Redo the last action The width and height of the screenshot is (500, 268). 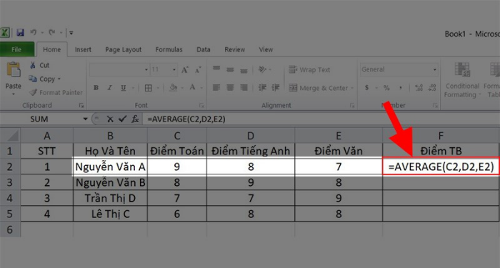(51, 32)
